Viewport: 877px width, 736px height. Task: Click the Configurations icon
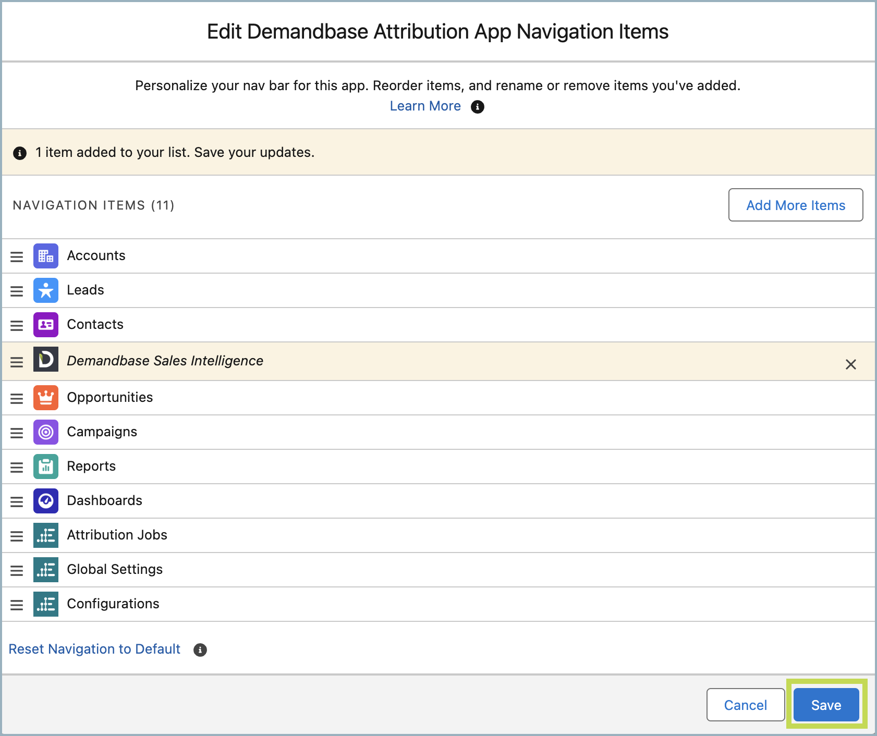tap(46, 604)
